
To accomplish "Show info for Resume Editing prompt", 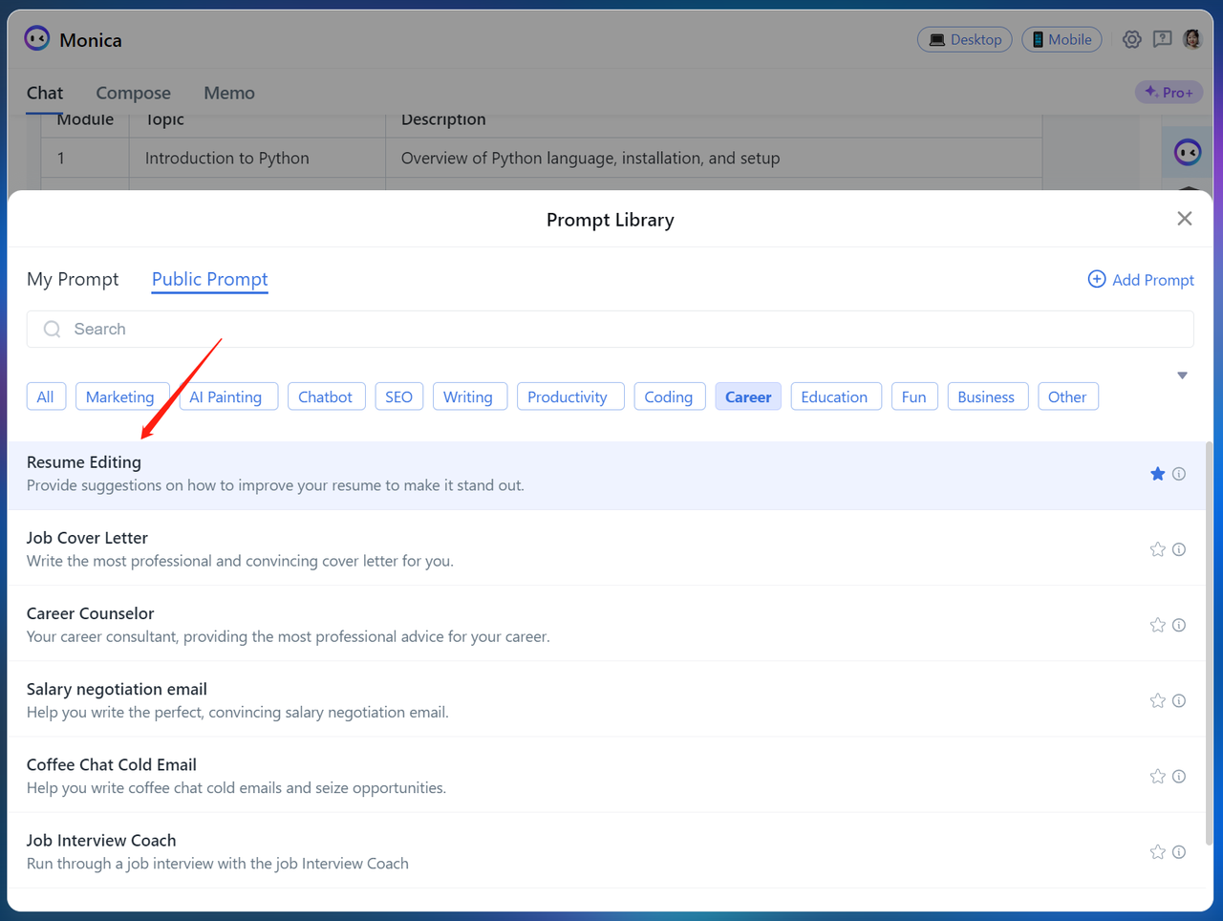I will tap(1179, 474).
